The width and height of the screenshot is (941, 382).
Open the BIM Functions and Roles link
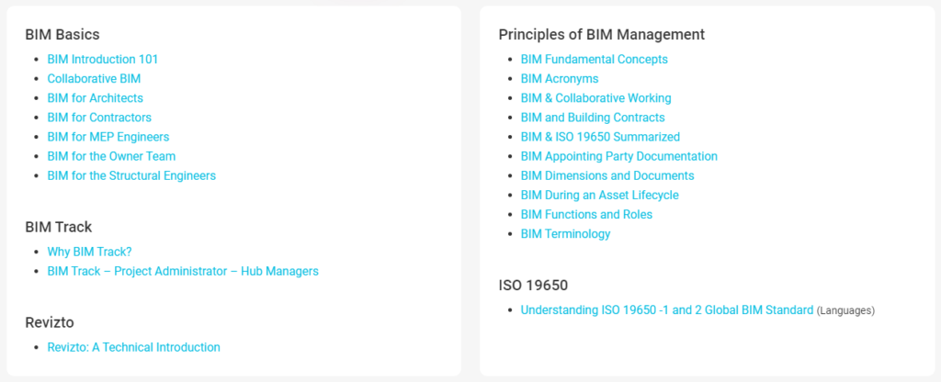coord(586,214)
